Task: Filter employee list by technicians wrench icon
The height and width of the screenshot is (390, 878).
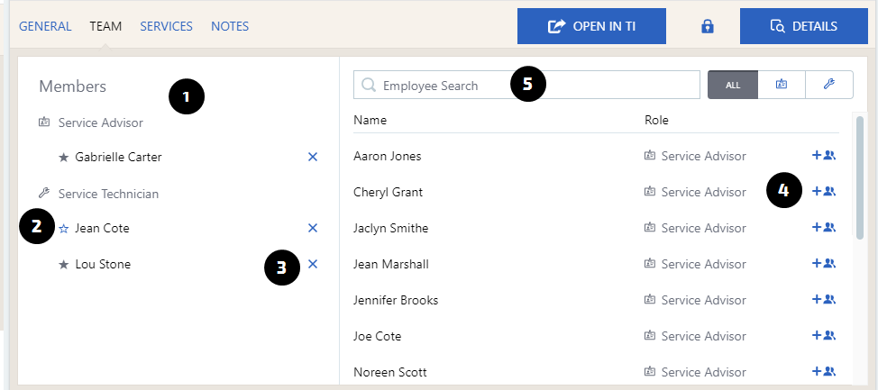Action: 828,85
